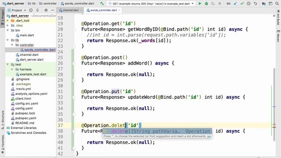Collapse the controller folder

click(x=12, y=45)
